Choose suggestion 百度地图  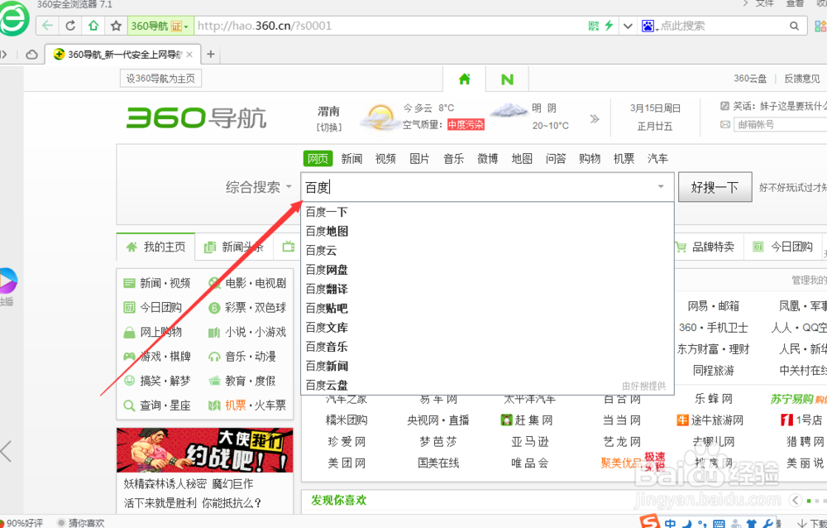(x=487, y=231)
